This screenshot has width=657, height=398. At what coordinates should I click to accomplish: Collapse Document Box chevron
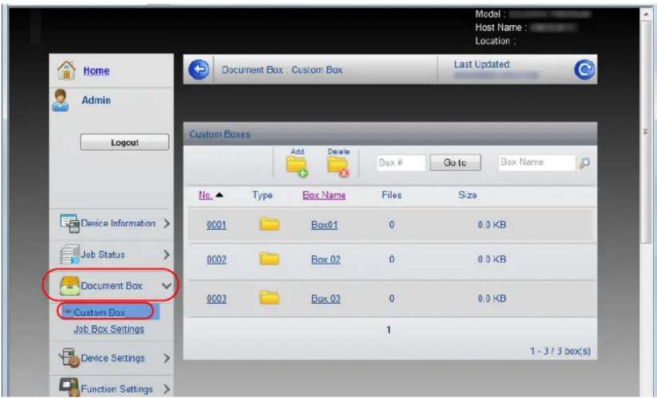tap(166, 286)
